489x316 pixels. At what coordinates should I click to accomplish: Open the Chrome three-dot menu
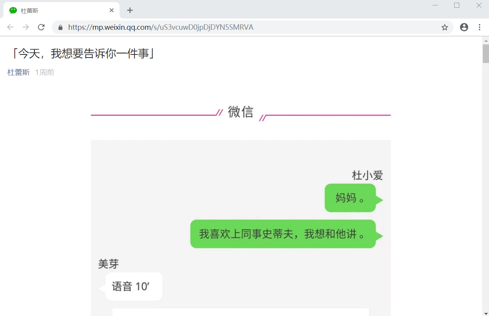pyautogui.click(x=479, y=27)
